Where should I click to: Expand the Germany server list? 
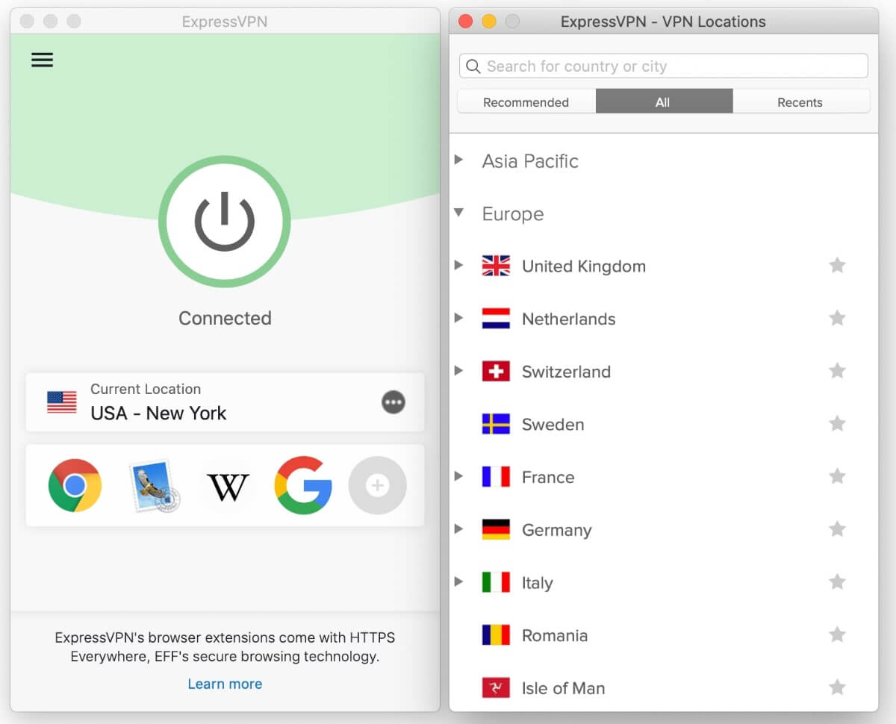[459, 529]
